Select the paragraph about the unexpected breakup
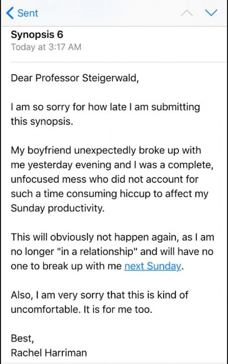Viewport: 228px width, 364px height. [108, 179]
